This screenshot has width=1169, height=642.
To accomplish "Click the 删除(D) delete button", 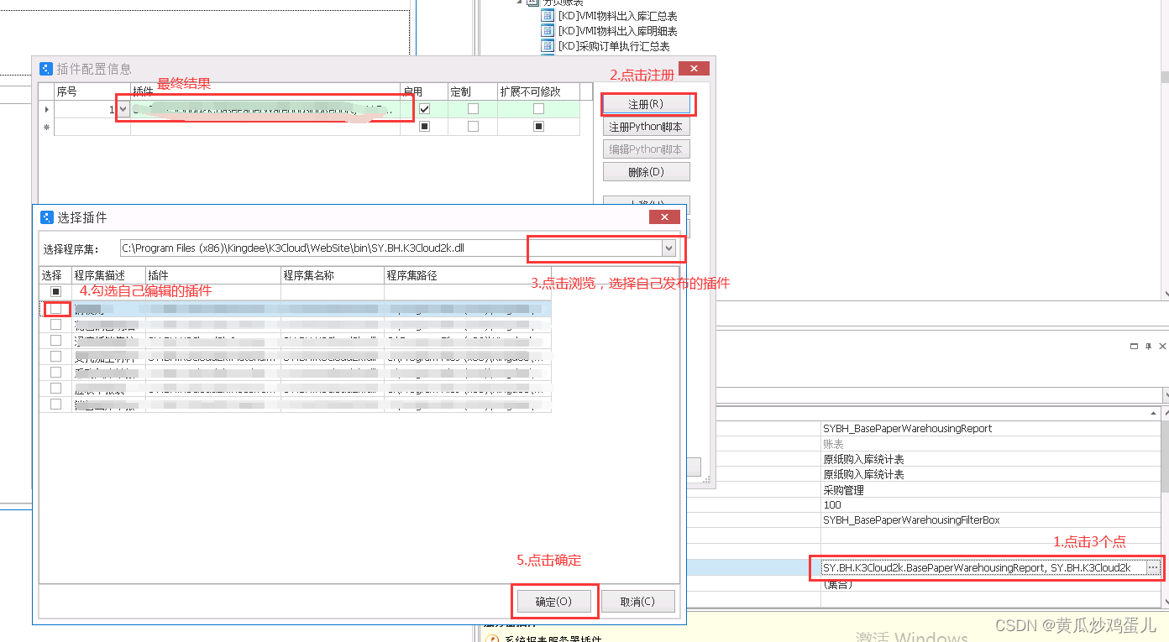I will pyautogui.click(x=646, y=172).
